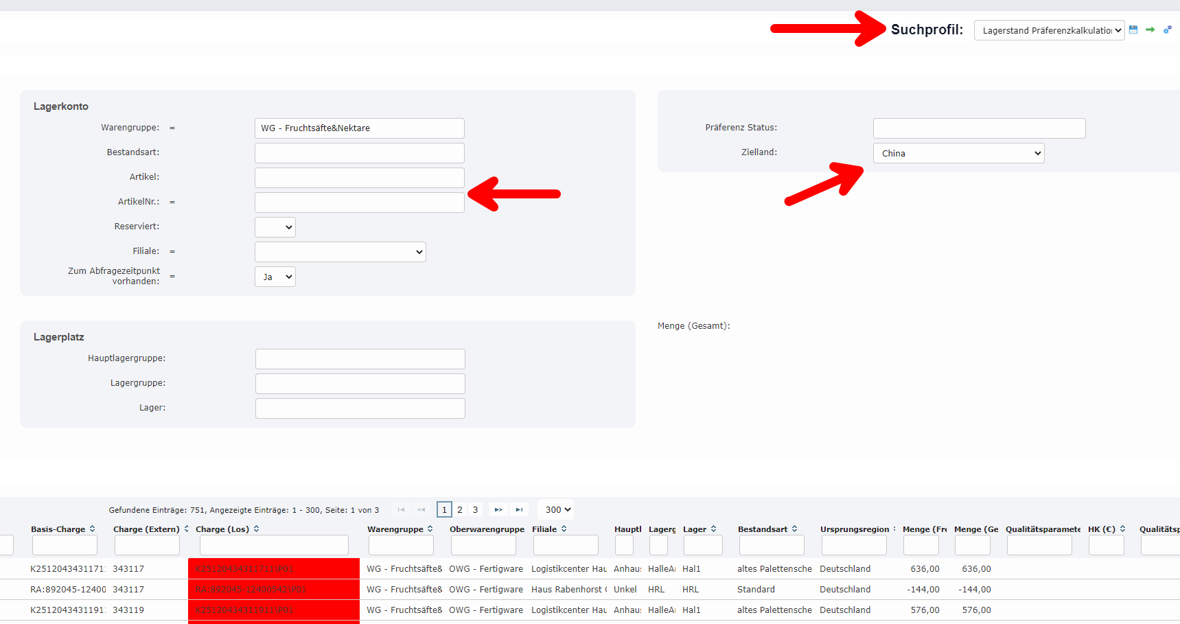The height and width of the screenshot is (624, 1180).
Task: Change the Zielland from China
Action: point(958,152)
